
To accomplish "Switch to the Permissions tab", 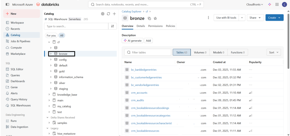I will tap(155, 26).
